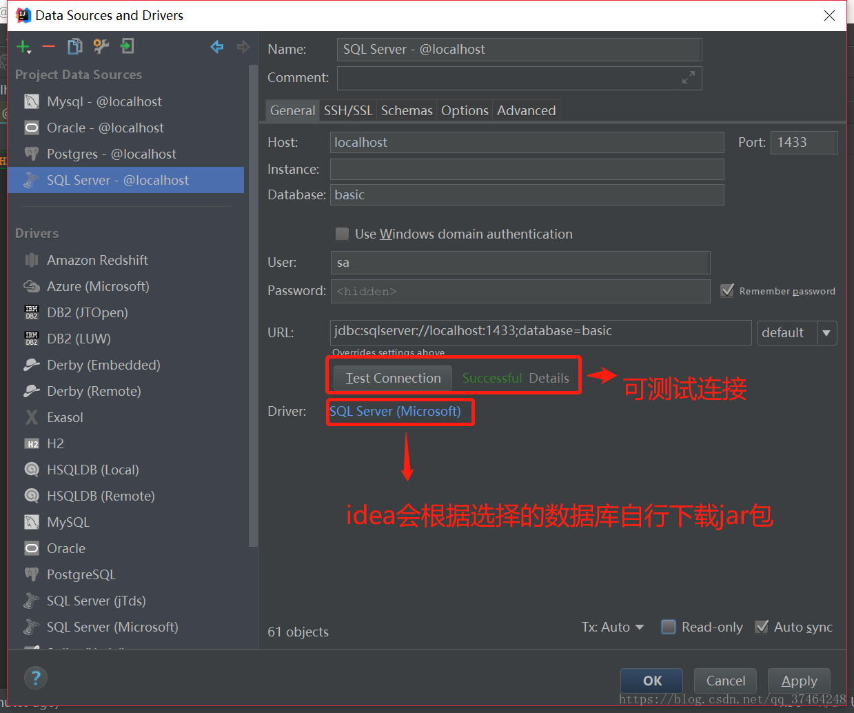This screenshot has width=854, height=713.
Task: Open driver settings wrench icon
Action: pyautogui.click(x=101, y=47)
